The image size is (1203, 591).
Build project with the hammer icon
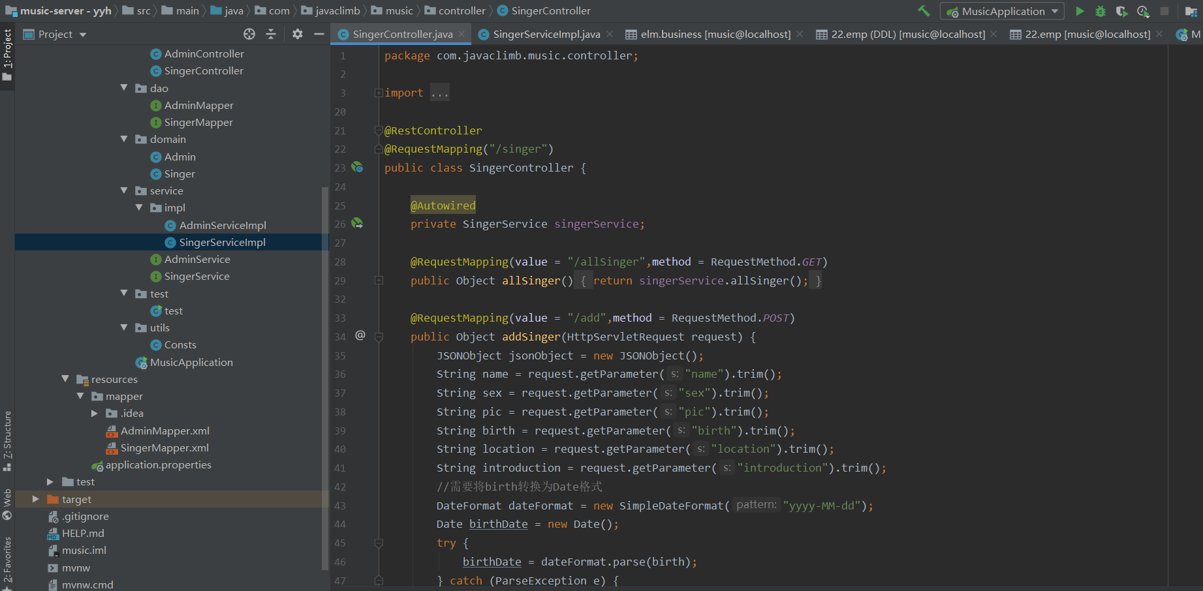tap(924, 11)
